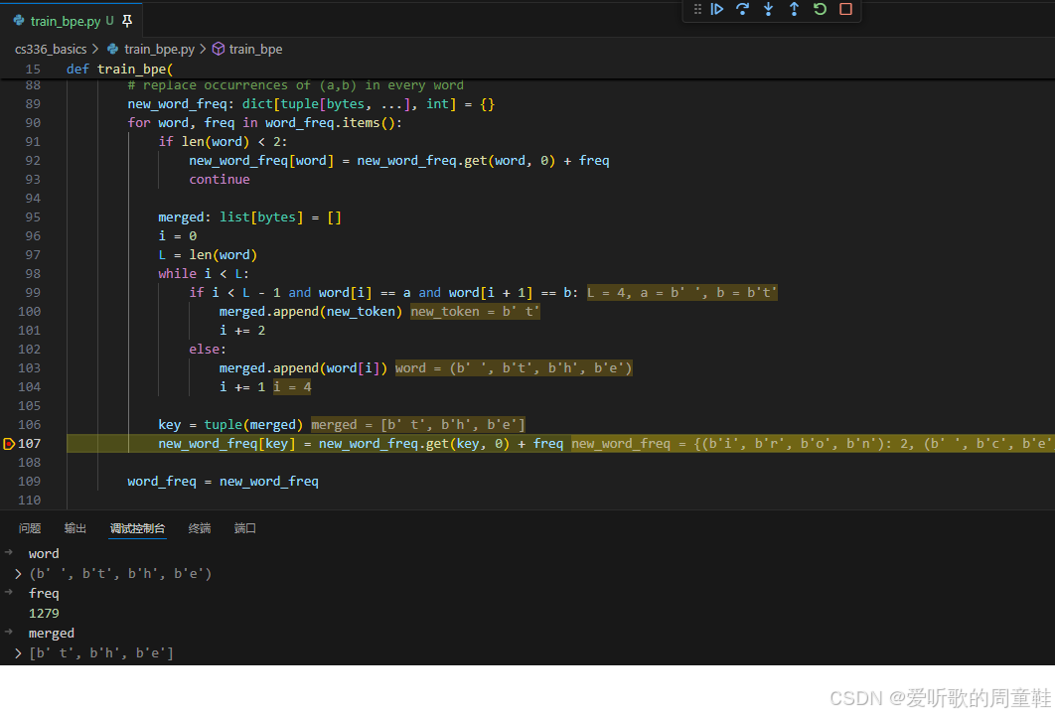The height and width of the screenshot is (715, 1055).
Task: Click the 'word' entry in debug console
Action: [x=44, y=553]
